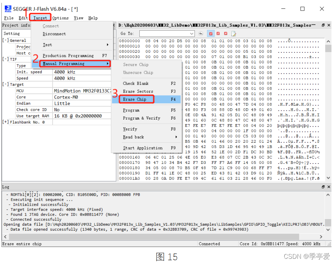Image resolution: width=335 pixels, height=263 pixels.
Task: Open the Options menu
Action: point(60,18)
